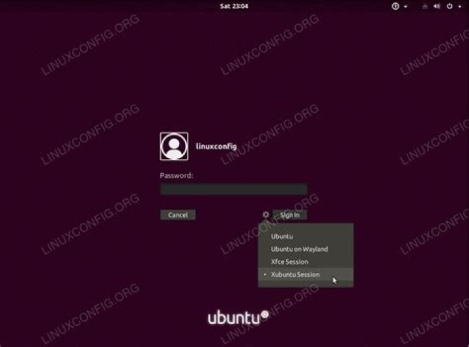Expand the system menu arrow next to power icon
Image resolution: width=469 pixels, height=347 pixels.
coord(460,7)
